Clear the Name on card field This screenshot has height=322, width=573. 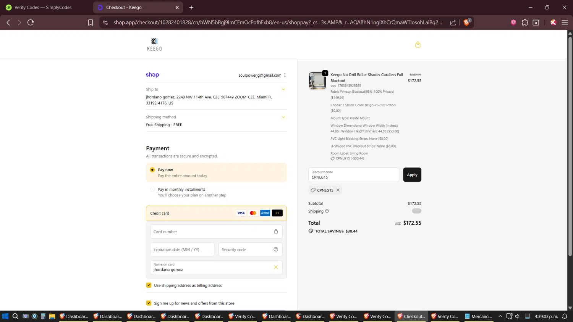pos(276,267)
